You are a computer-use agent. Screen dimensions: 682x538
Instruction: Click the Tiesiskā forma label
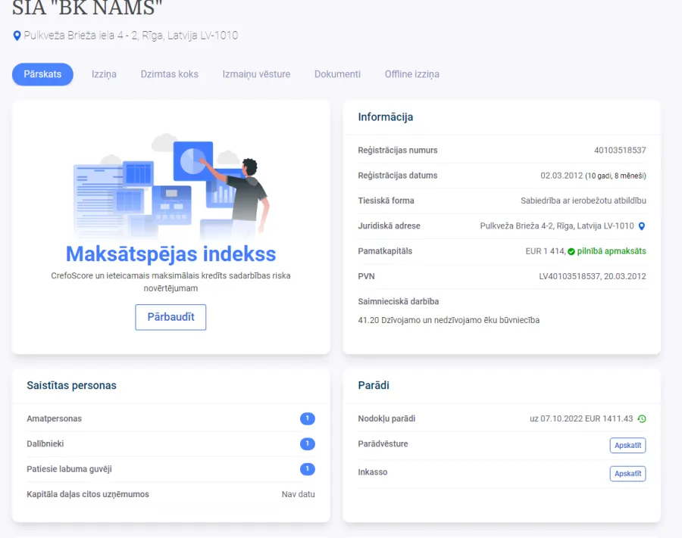[x=386, y=201]
